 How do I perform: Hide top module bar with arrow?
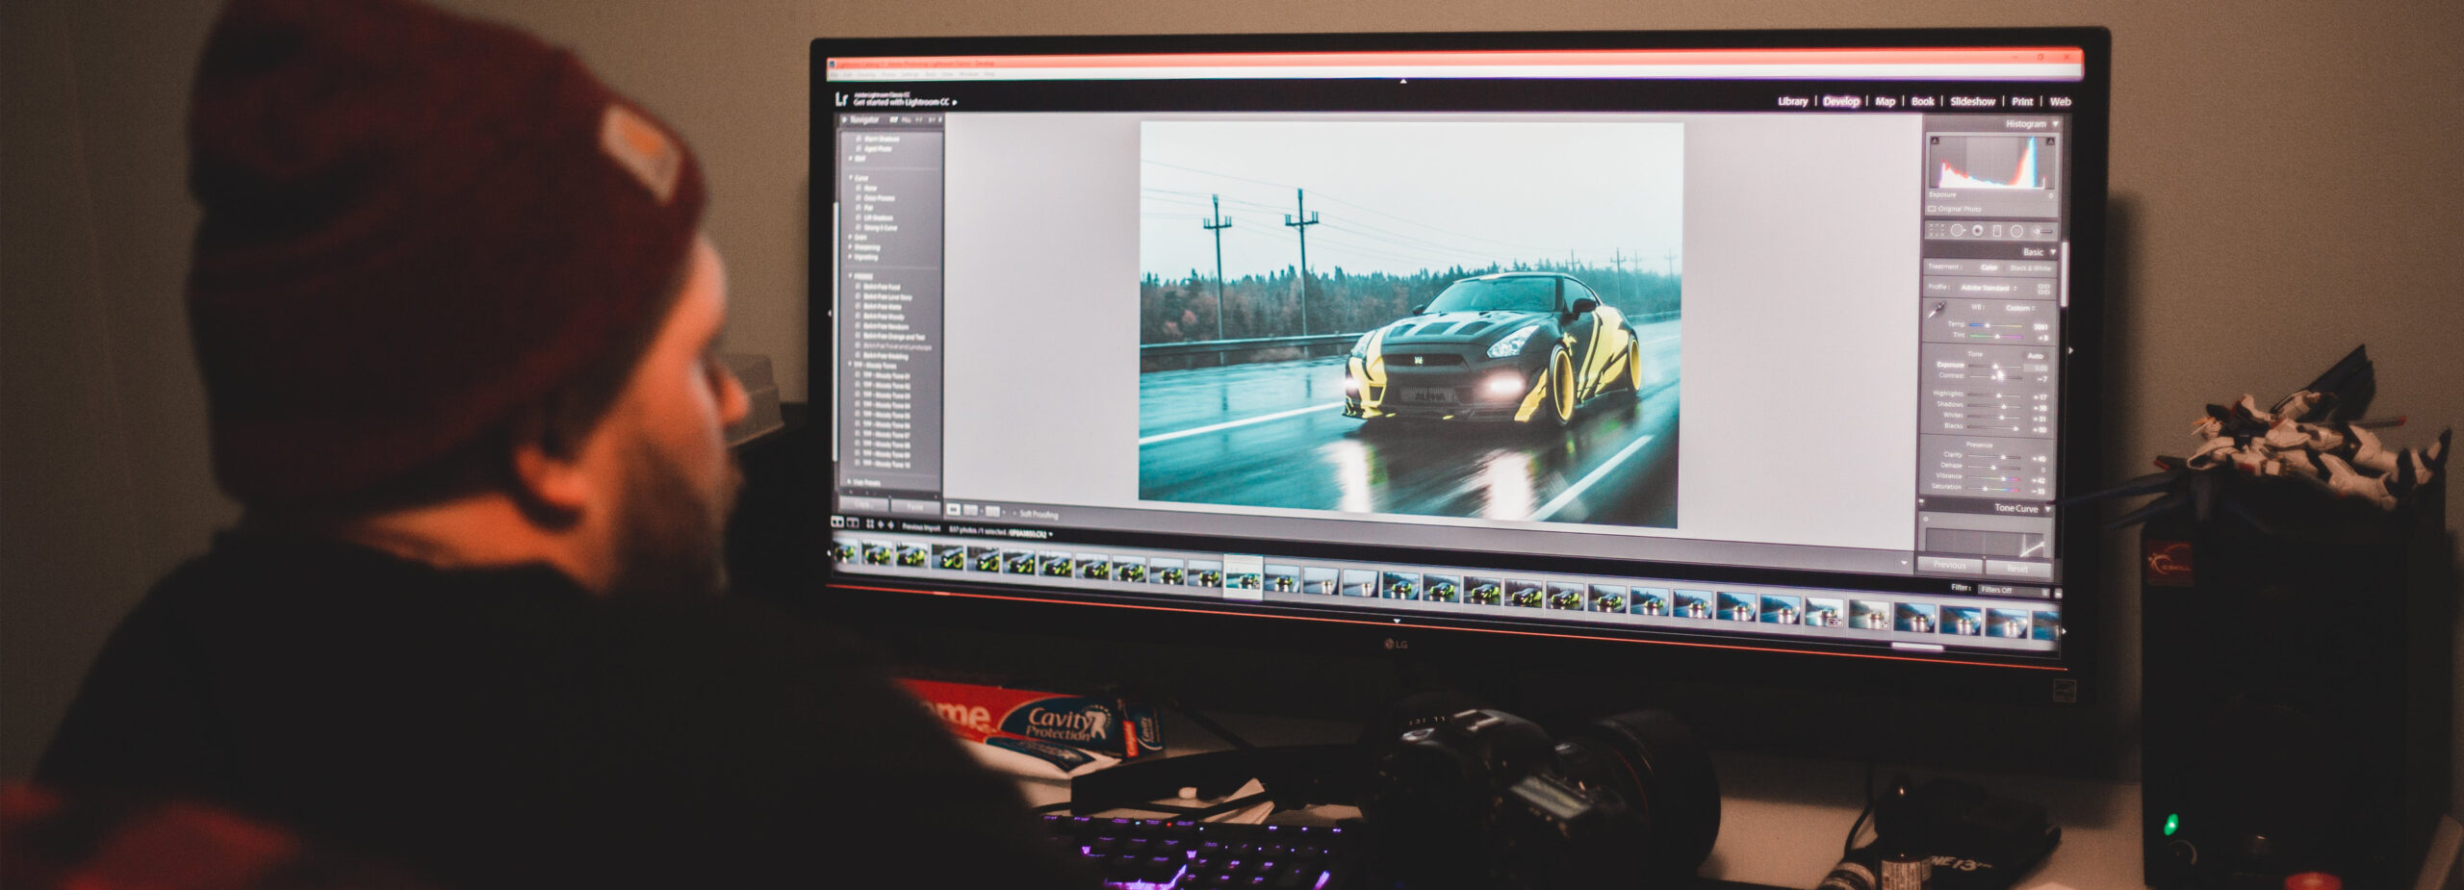pyautogui.click(x=1402, y=82)
